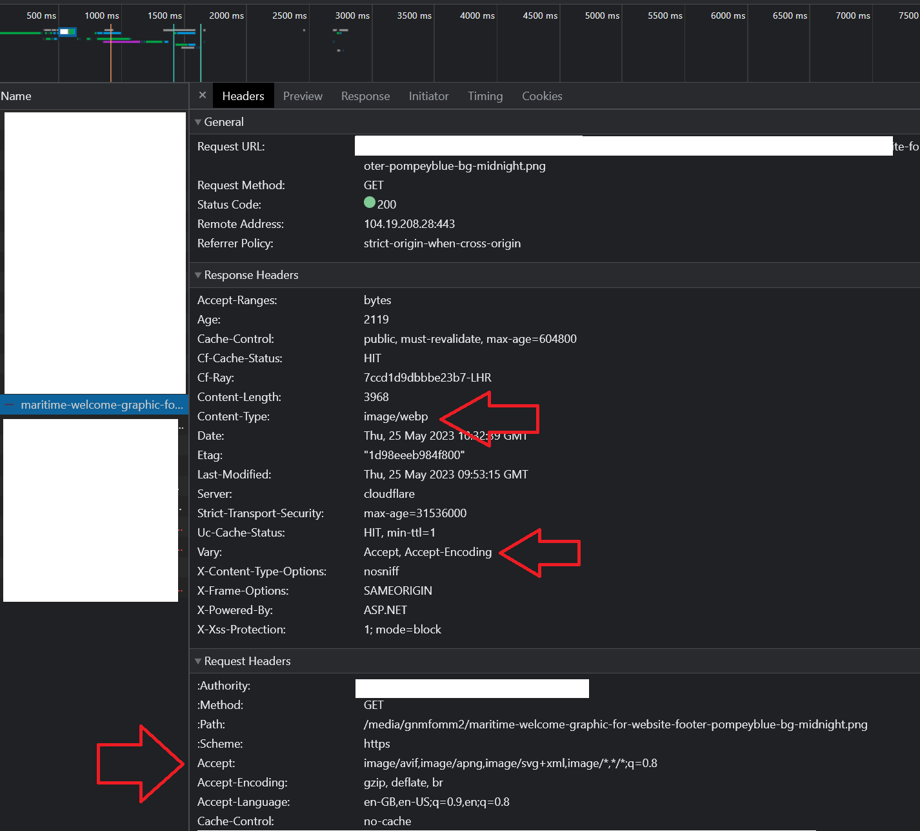Open the Cookies tab

pyautogui.click(x=541, y=96)
